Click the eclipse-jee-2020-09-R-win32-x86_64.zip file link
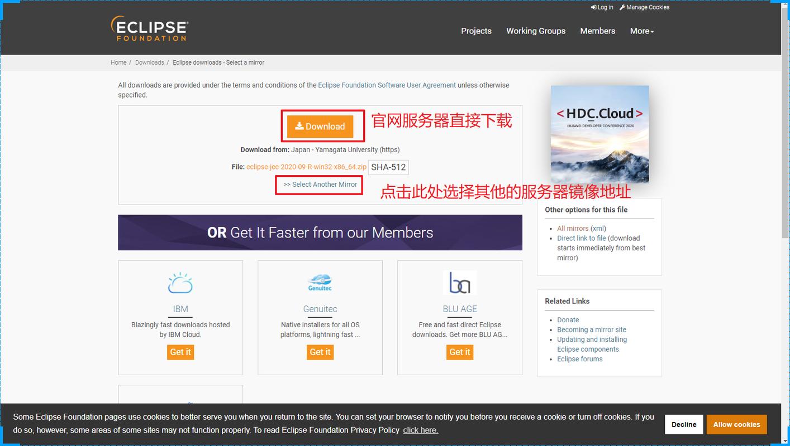 point(306,167)
